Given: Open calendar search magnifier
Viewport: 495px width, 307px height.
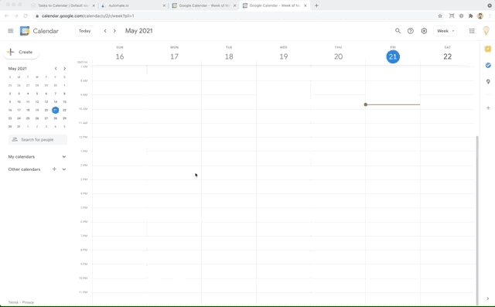Looking at the screenshot, I should point(398,31).
